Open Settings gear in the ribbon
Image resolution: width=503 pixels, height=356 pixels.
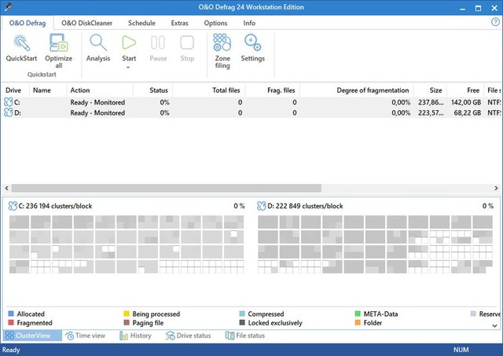pos(252,44)
